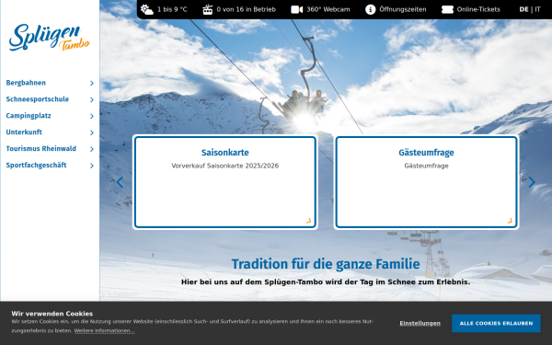This screenshot has width=552, height=345.
Task: Click the orange arrow on Gästeumfrage card
Action: tap(510, 221)
